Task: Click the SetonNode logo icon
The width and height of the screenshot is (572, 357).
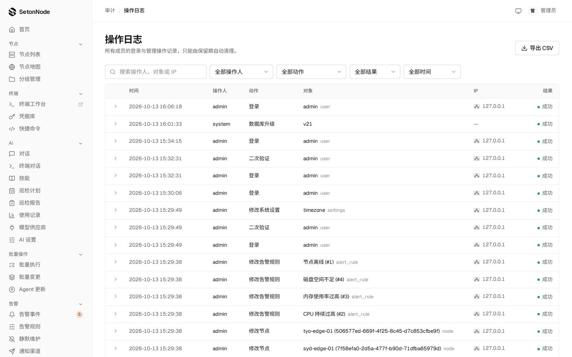Action: point(12,12)
